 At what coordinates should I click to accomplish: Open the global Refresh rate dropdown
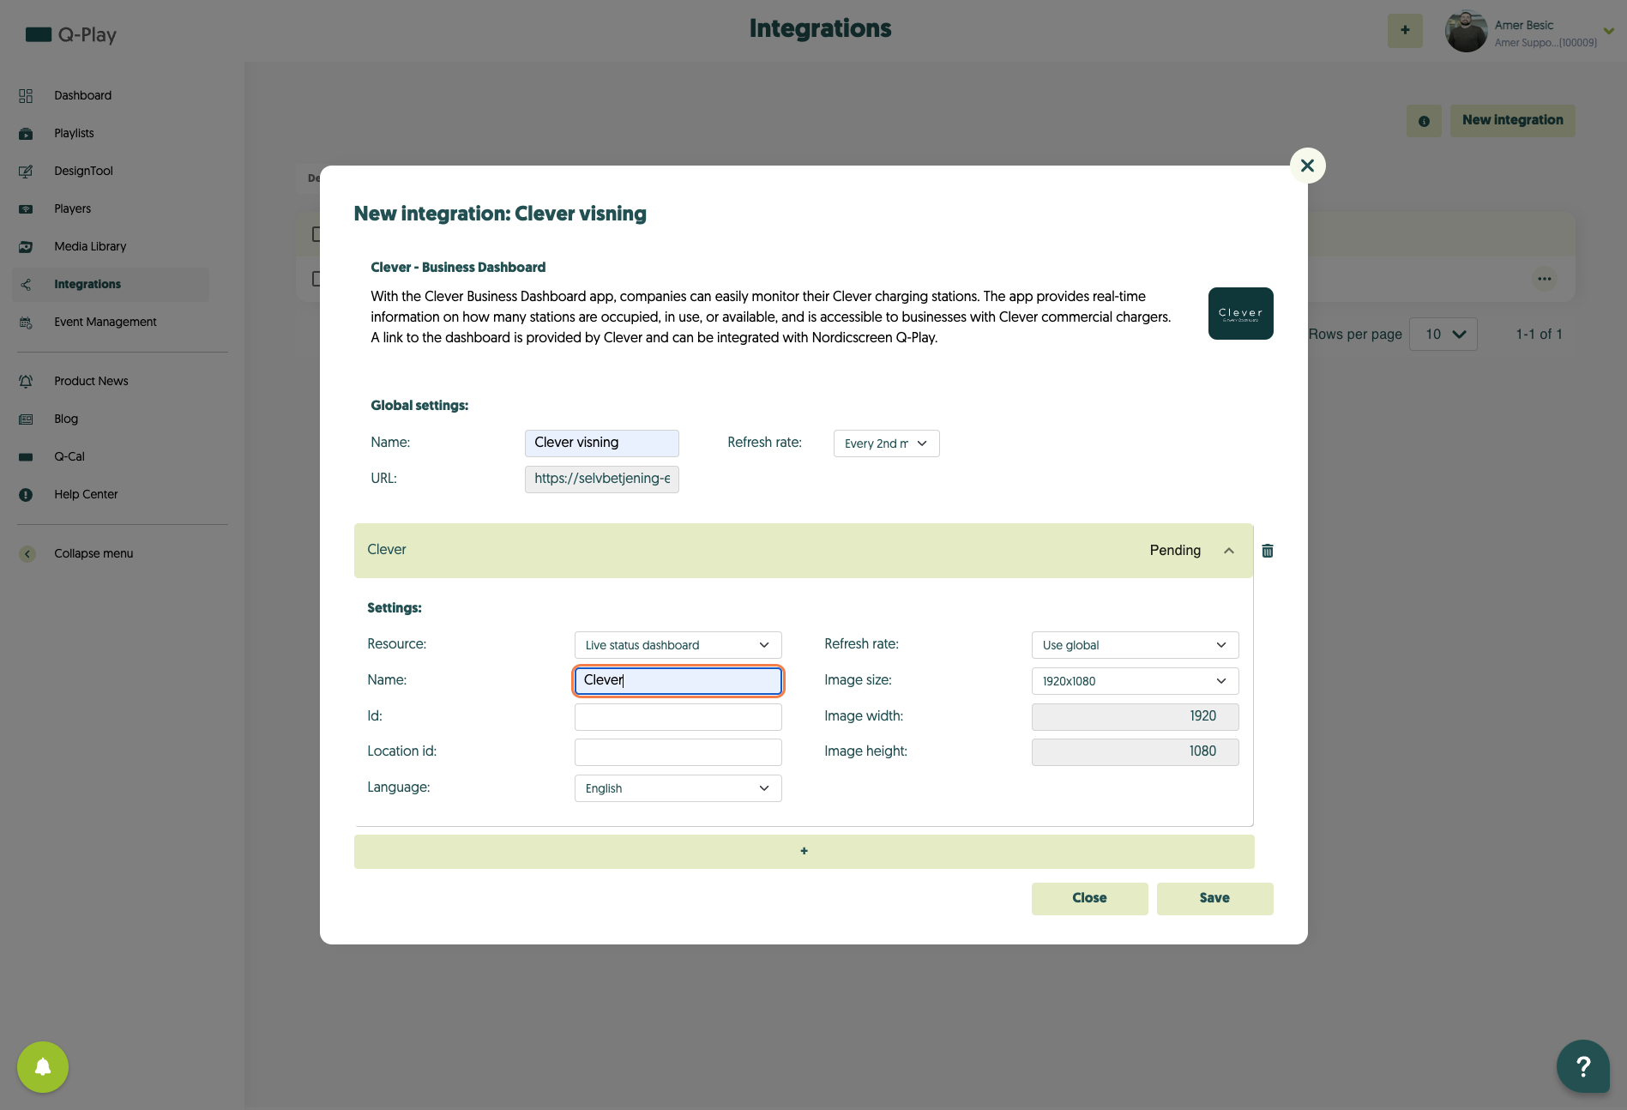886,443
